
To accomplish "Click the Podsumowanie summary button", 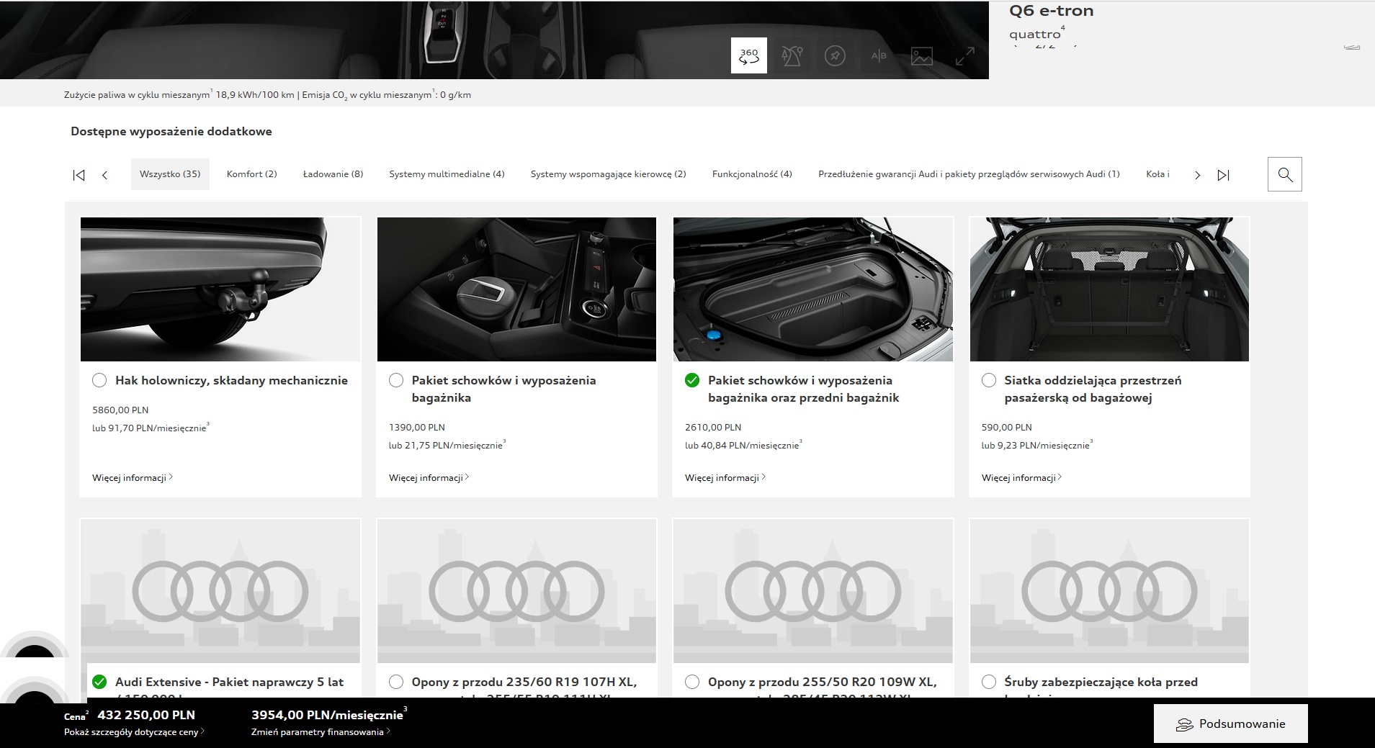I will pos(1230,724).
